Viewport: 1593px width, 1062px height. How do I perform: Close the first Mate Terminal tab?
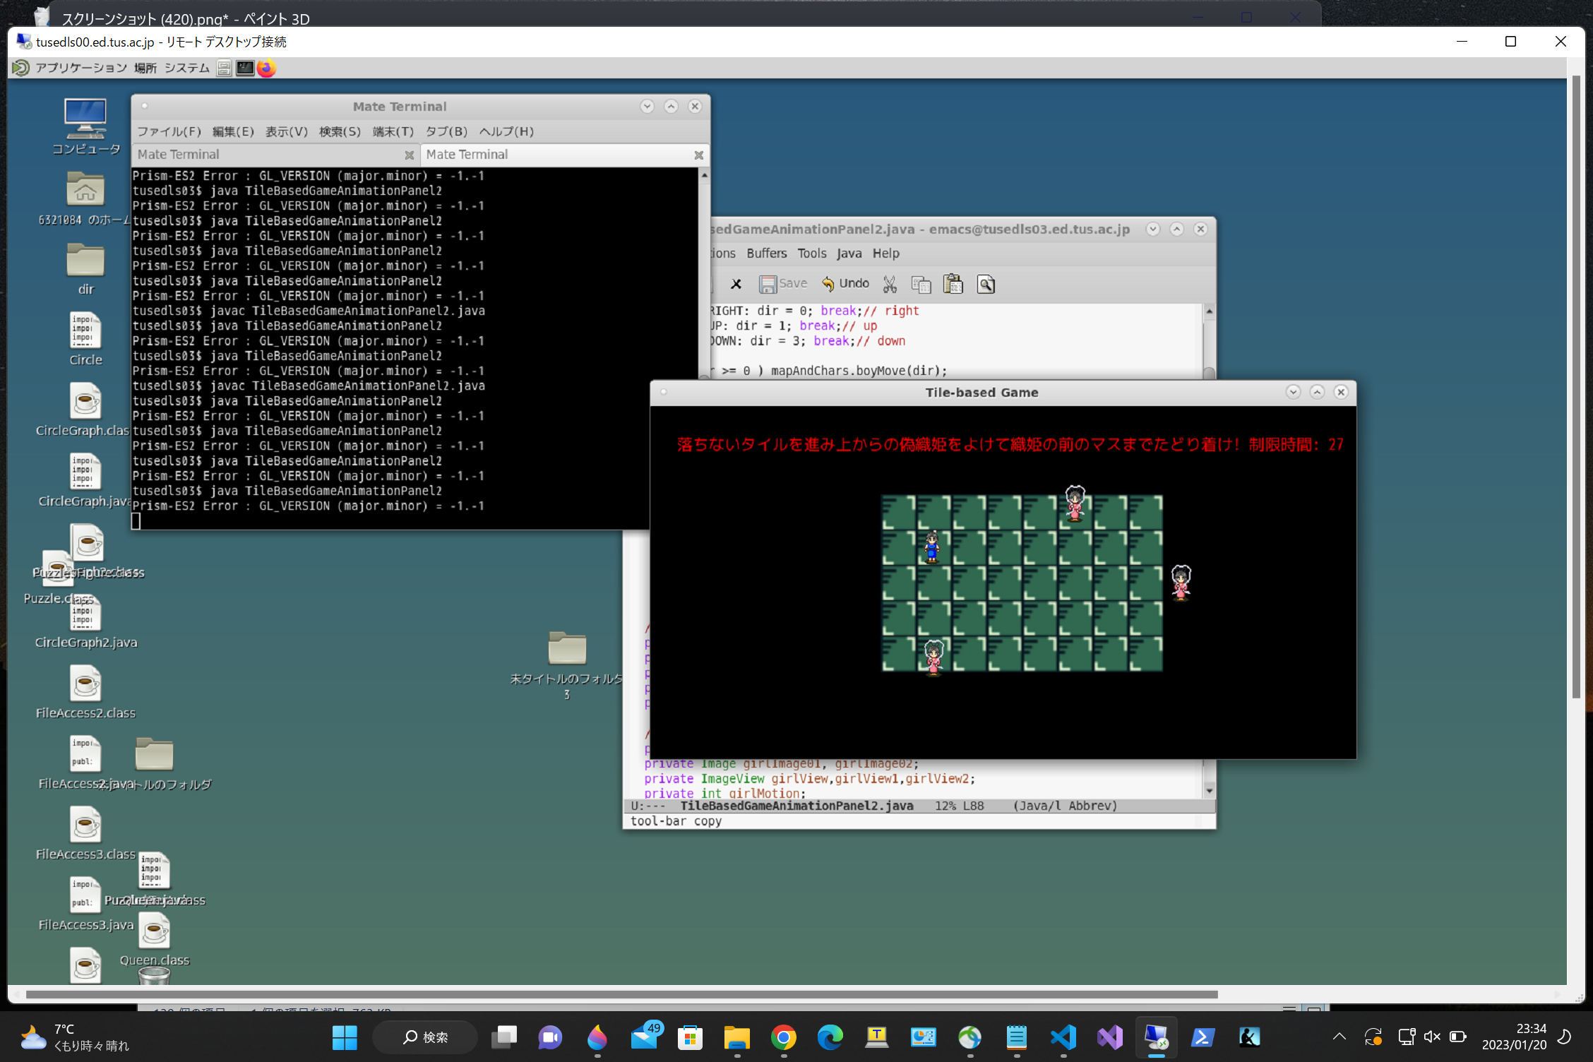409,155
